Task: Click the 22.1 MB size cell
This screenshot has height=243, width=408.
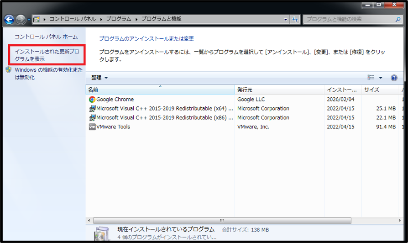Action: pyautogui.click(x=386, y=117)
